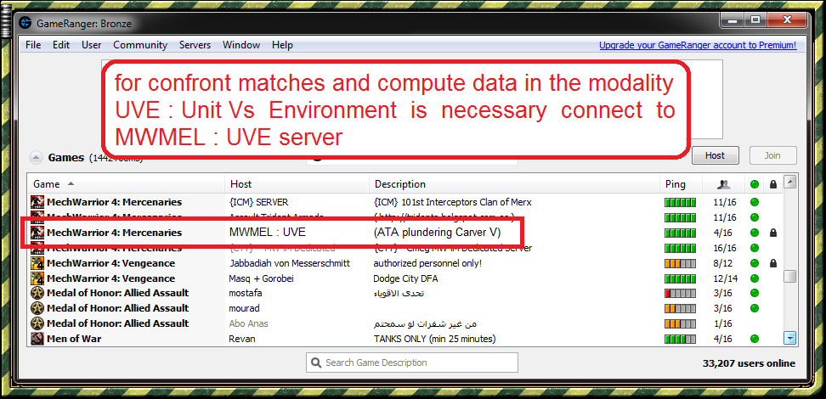
Task: Open the Help menu
Action: (x=282, y=45)
